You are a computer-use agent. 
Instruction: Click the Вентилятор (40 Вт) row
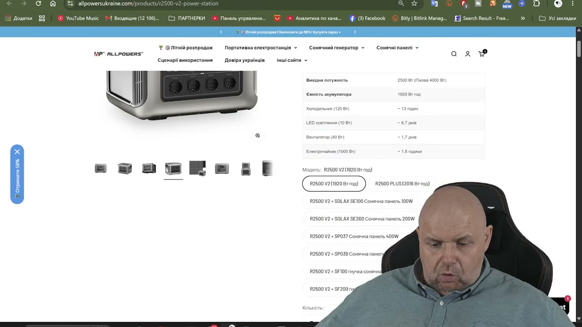click(x=393, y=137)
